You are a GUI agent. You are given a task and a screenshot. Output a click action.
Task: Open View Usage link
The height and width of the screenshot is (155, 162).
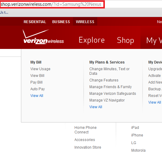pyautogui.click(x=40, y=69)
